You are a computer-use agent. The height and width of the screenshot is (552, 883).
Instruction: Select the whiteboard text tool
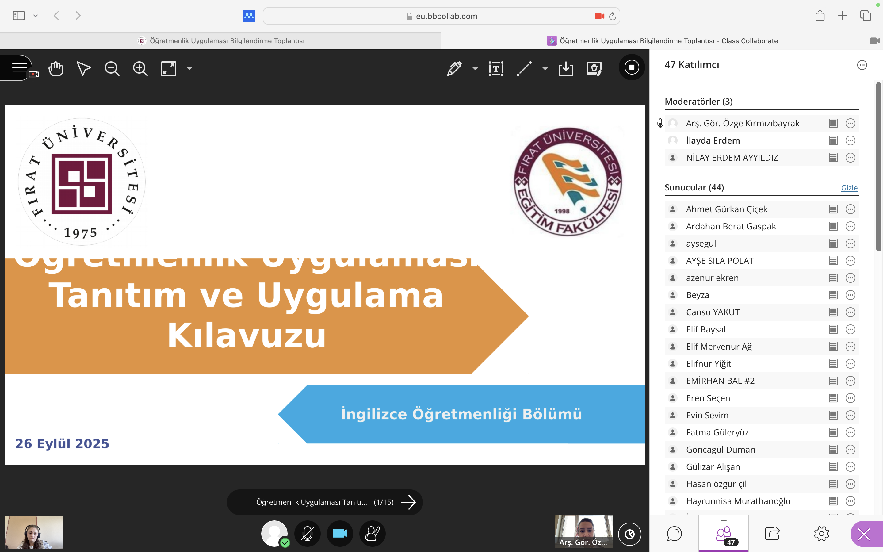tap(496, 69)
